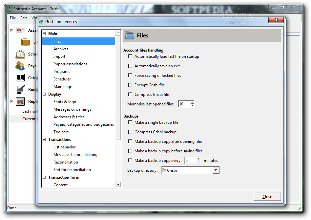Screen dimensions: 311x220
Task: Click the orange account folder icon under Accounts
Action: [26, 42]
